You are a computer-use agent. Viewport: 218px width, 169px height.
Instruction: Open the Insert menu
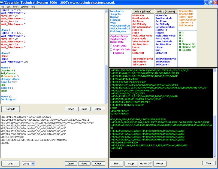(x=16, y=7)
